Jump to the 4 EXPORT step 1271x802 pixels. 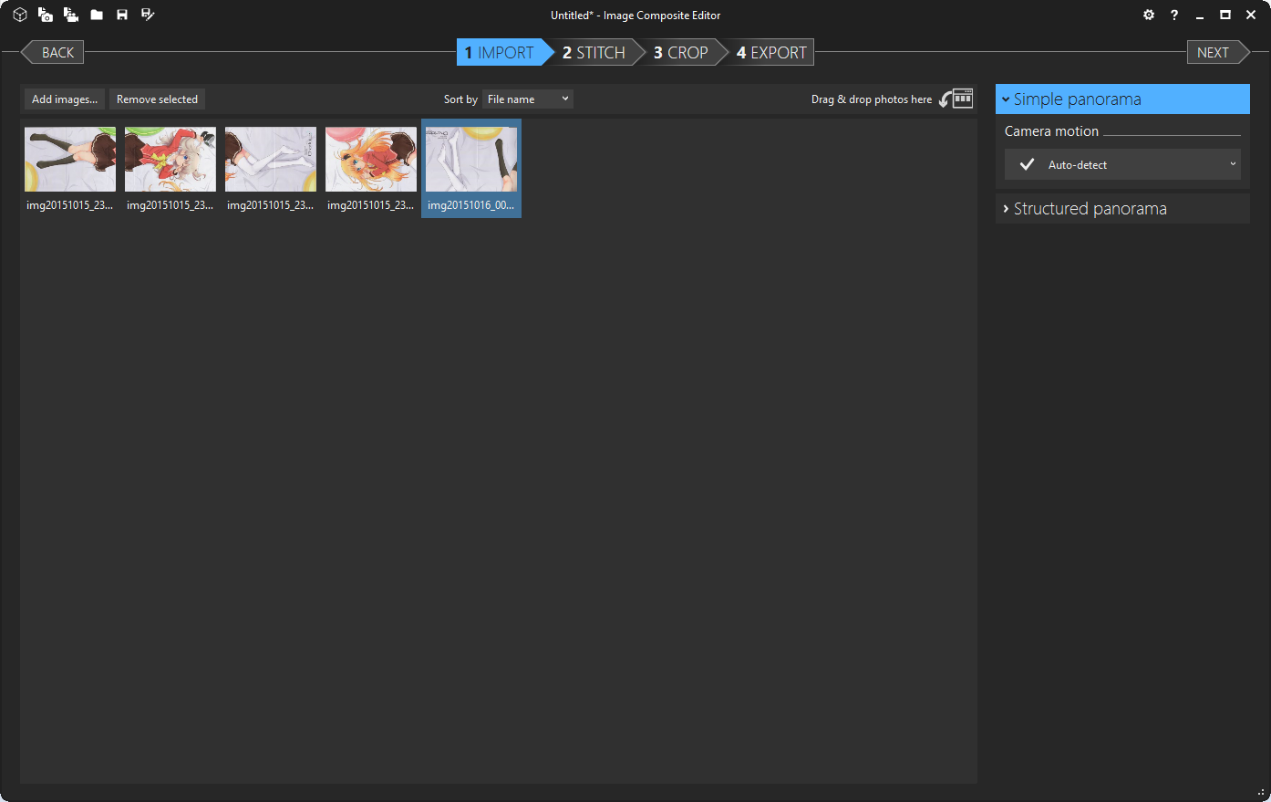[771, 52]
